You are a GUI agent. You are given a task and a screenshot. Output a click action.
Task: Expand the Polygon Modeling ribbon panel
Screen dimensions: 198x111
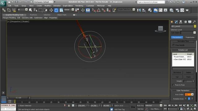(9, 18)
